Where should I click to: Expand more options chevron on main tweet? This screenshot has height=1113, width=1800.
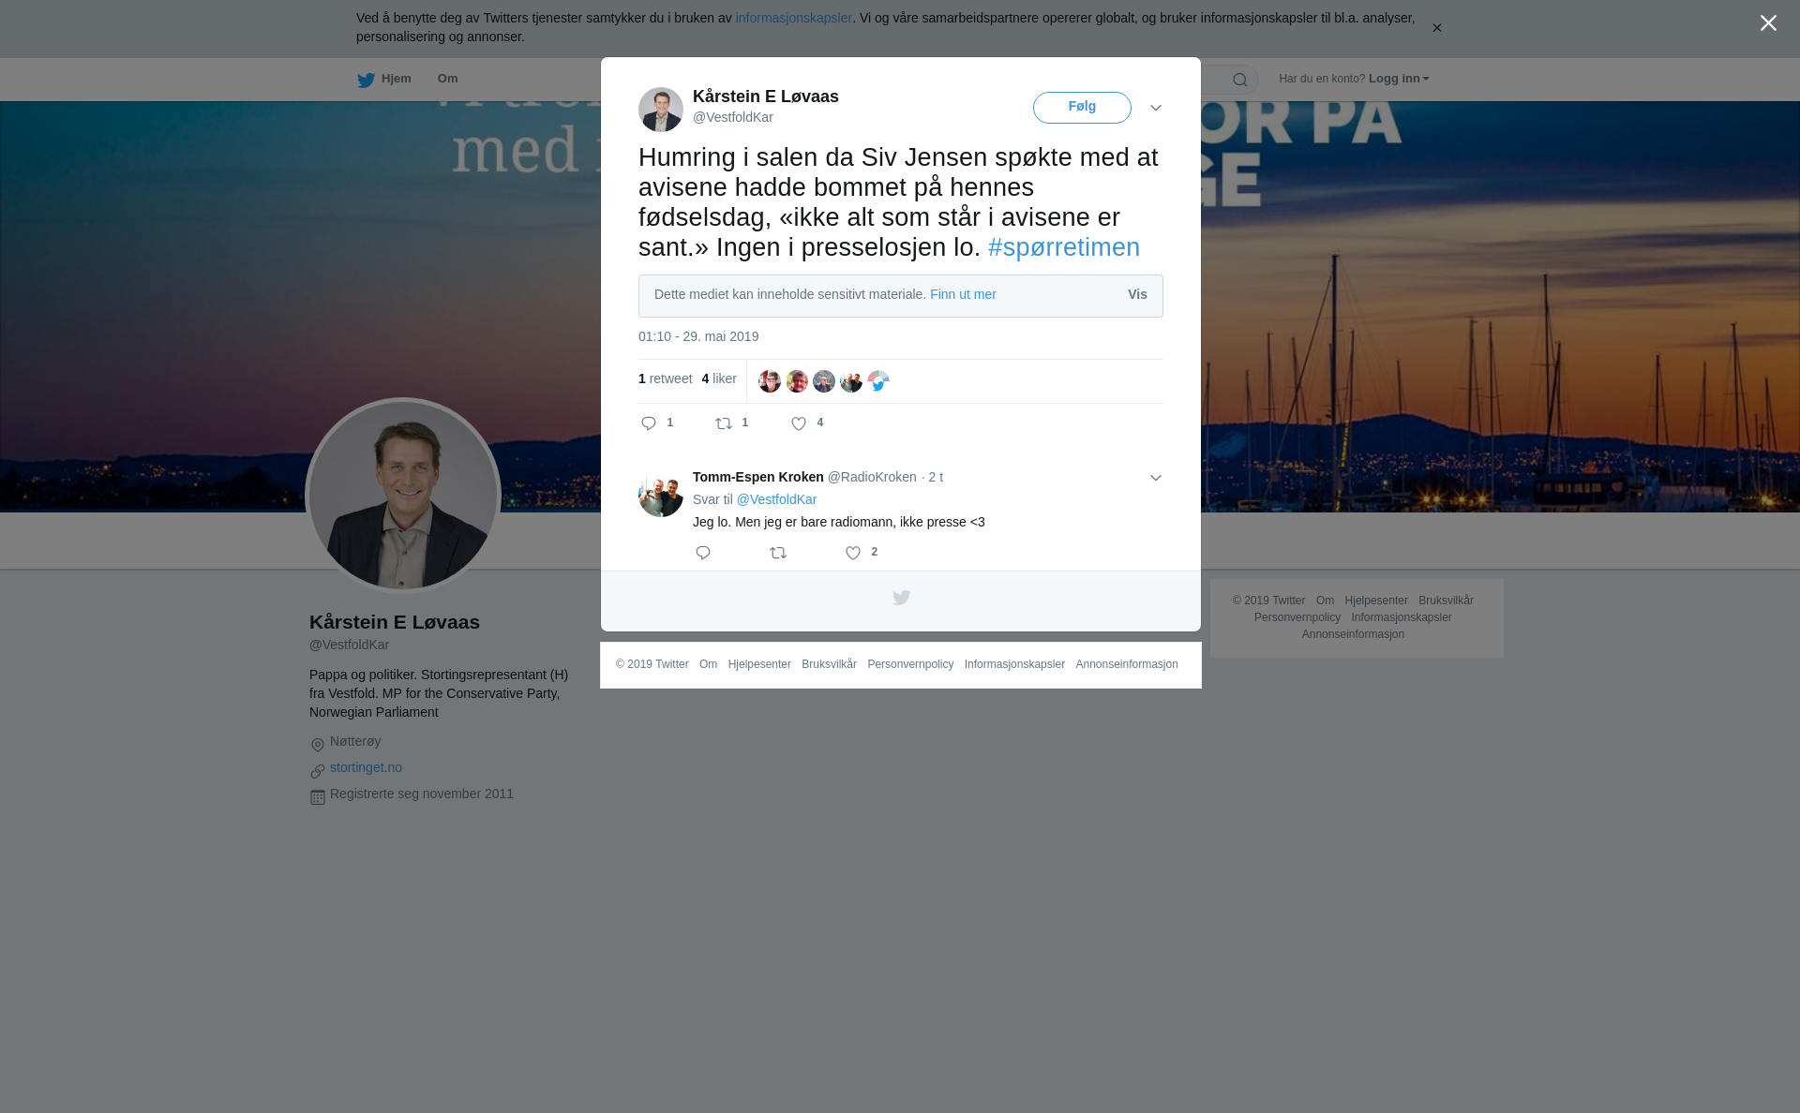coord(1156,108)
